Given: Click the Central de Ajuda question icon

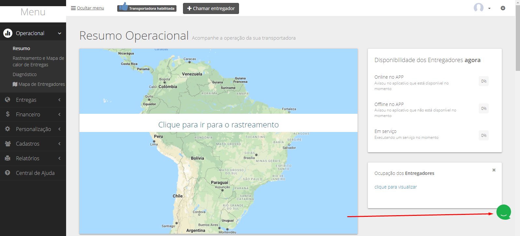Looking at the screenshot, I should pos(7,173).
